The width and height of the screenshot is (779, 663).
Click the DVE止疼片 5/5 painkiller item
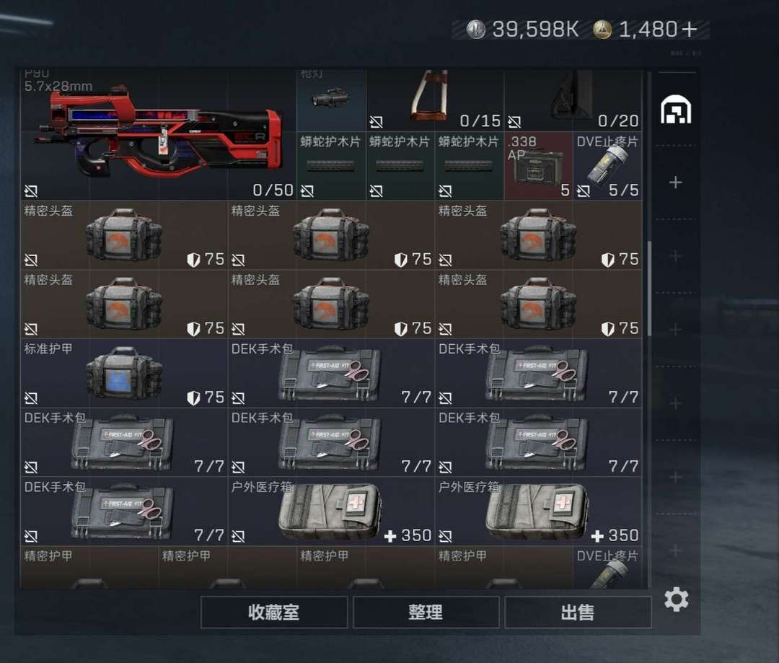(607, 165)
